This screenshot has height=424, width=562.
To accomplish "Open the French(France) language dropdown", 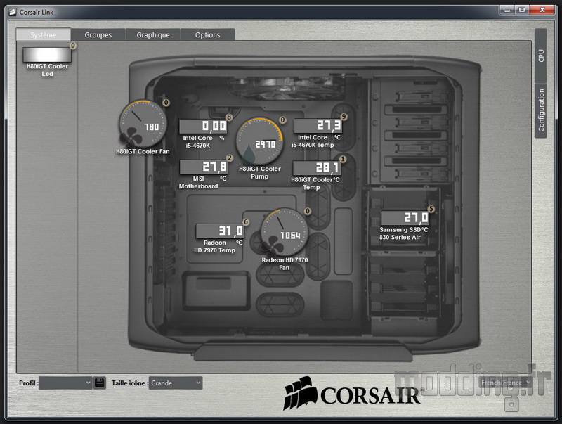I will [505, 383].
